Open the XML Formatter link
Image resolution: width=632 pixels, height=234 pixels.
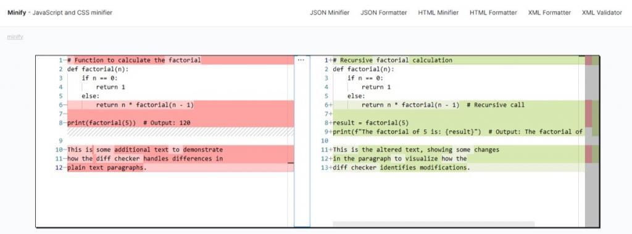pos(549,12)
